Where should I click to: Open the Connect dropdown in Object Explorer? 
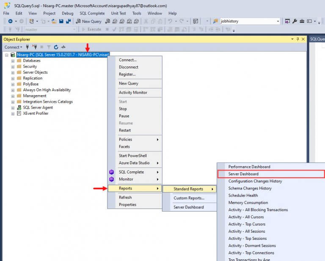click(13, 47)
